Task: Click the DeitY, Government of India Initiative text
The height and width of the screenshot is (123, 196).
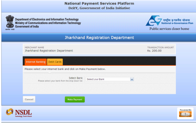Action: click(x=99, y=8)
